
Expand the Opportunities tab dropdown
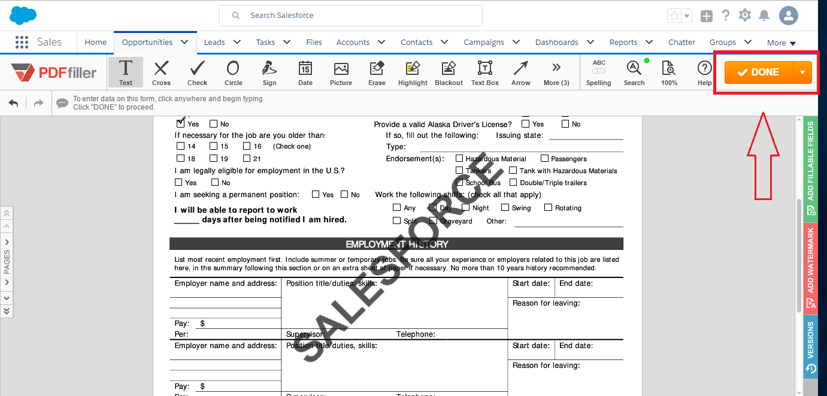[184, 42]
